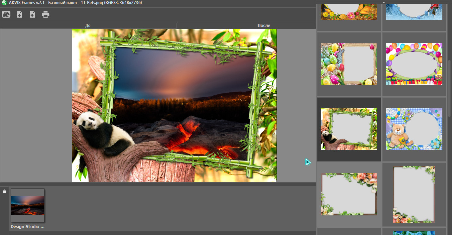Click the frame list vertical scrollbar
The image size is (452, 235).
[x=450, y=88]
